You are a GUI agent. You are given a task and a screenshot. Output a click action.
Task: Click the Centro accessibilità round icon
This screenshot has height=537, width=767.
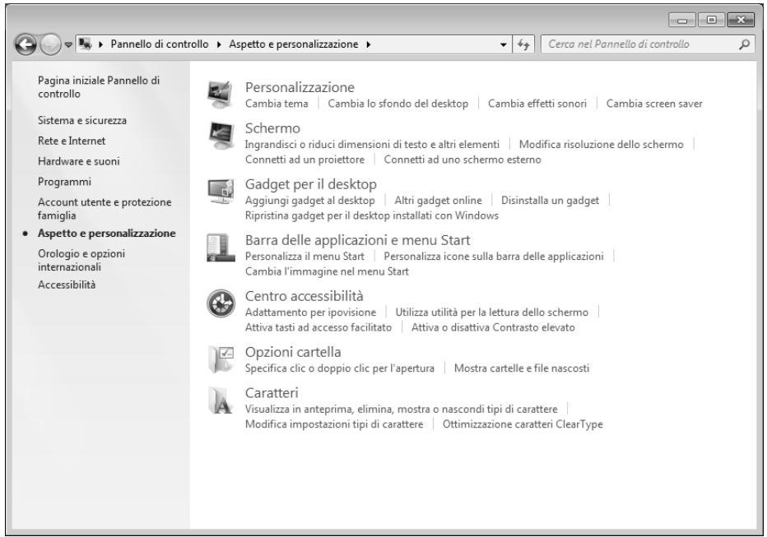pos(221,303)
